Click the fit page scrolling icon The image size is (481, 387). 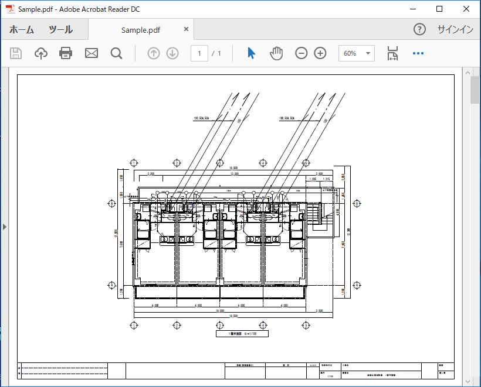pyautogui.click(x=392, y=53)
